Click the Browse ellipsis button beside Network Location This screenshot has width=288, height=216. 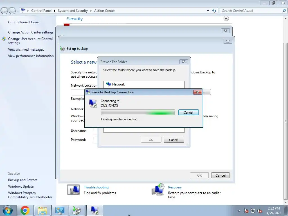(207, 92)
